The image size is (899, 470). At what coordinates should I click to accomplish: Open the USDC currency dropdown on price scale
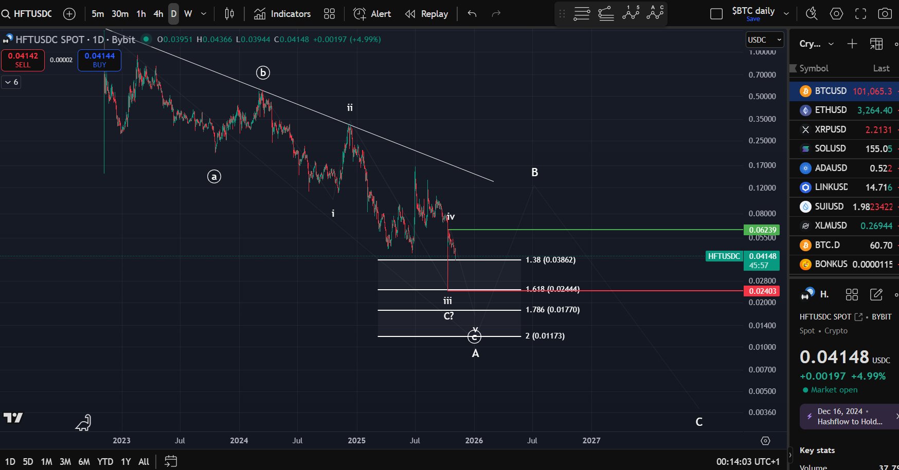[x=765, y=40]
